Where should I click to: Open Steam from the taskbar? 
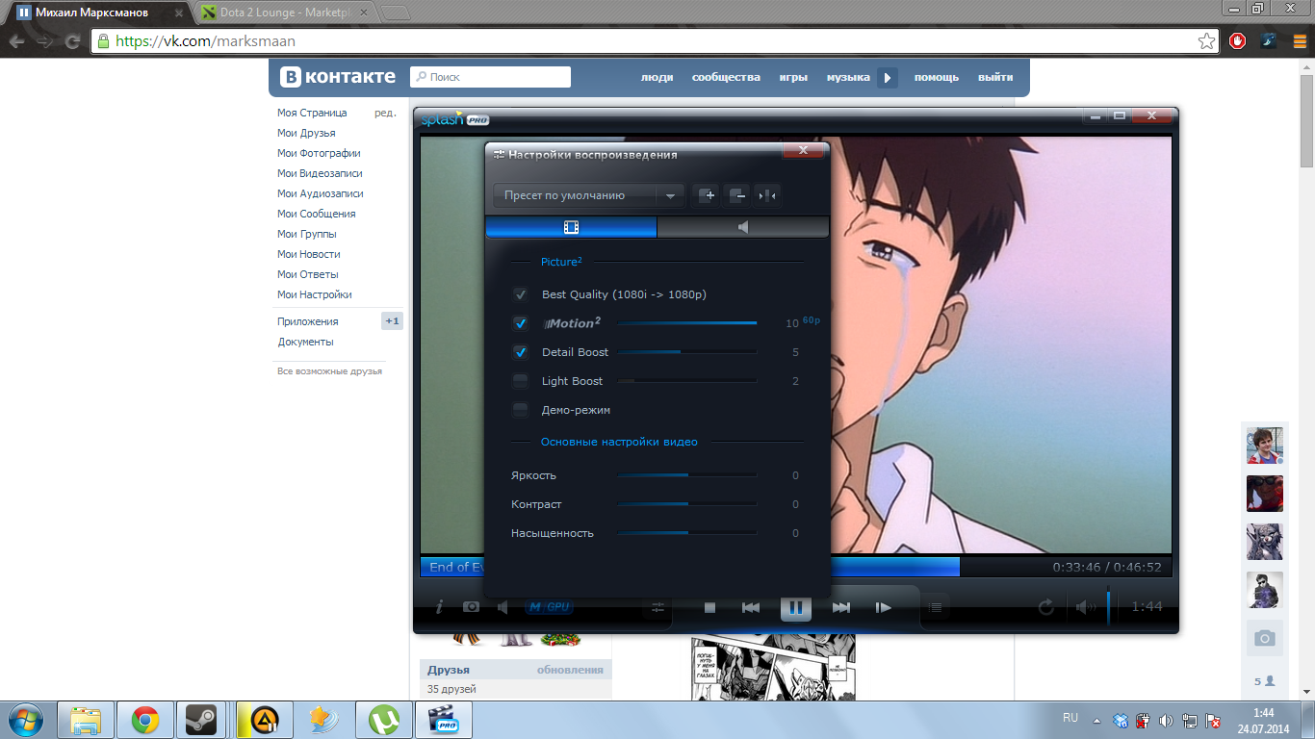pos(201,719)
